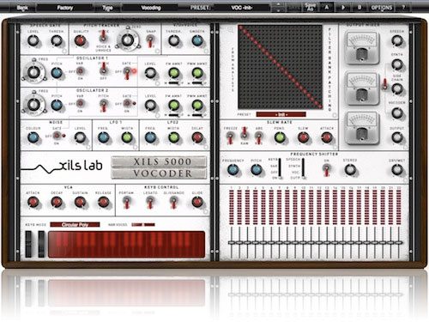The height and width of the screenshot is (322, 429).
Task: Toggle the Noise Gate button
Action: click(57, 136)
